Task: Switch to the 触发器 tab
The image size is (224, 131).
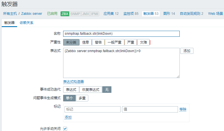Action: (x=9, y=23)
